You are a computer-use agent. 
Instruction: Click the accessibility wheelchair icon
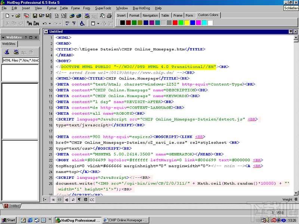point(82,24)
